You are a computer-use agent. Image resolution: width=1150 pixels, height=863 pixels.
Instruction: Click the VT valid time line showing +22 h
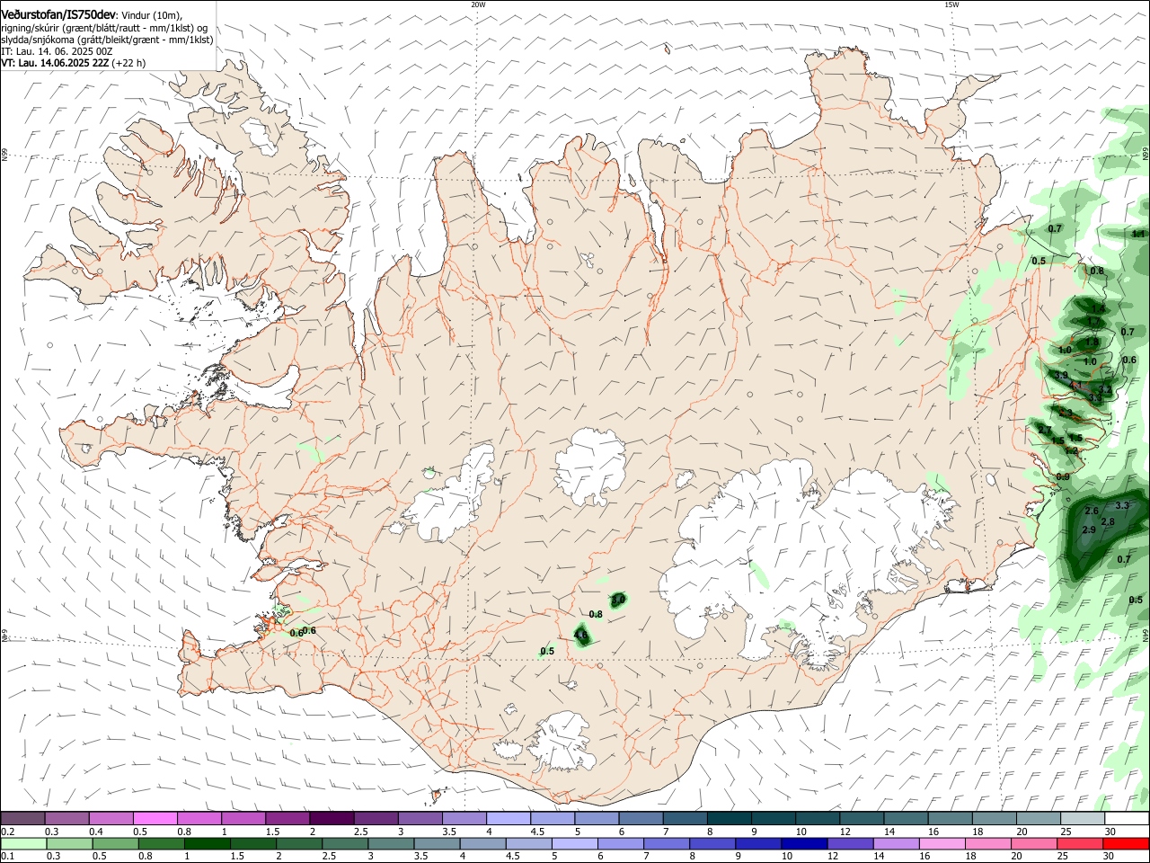pyautogui.click(x=73, y=63)
